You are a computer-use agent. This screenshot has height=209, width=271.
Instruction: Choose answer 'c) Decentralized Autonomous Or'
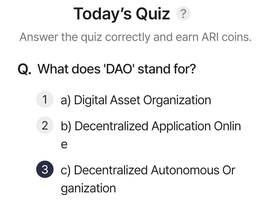point(148,170)
